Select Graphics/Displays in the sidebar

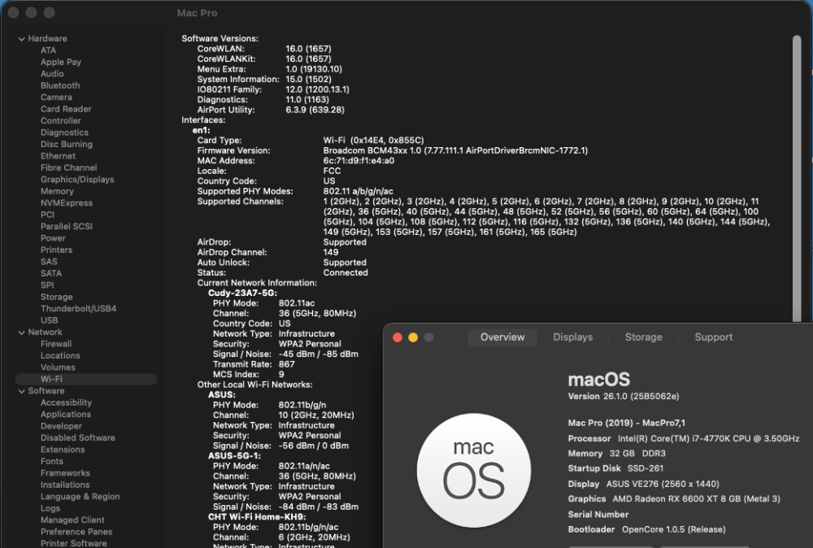(x=77, y=180)
